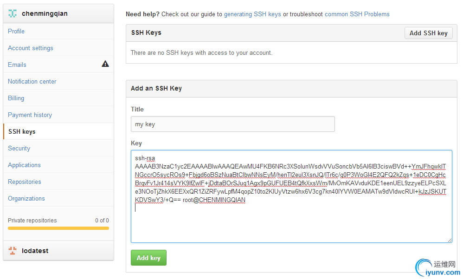This screenshot has height=280, width=463.
Task: Open the generating SSH keys guide link
Action: coord(252,14)
